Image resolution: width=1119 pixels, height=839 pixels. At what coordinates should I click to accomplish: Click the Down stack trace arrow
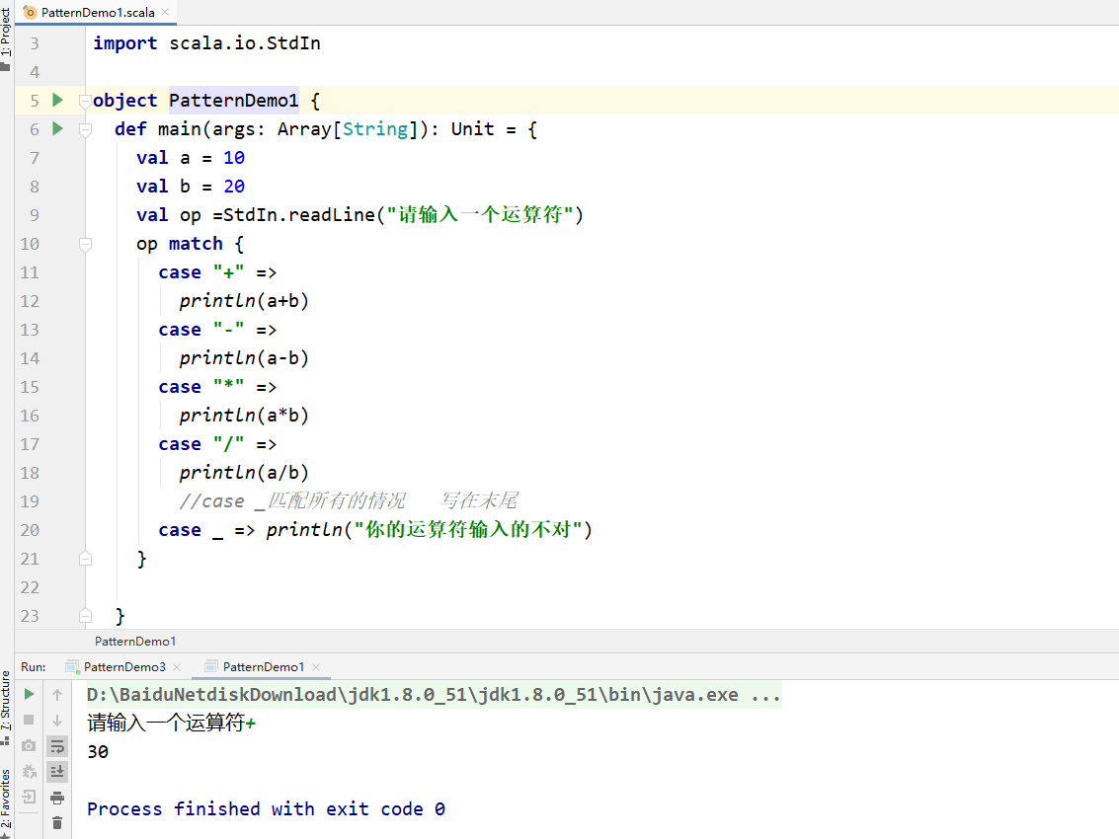(x=57, y=721)
